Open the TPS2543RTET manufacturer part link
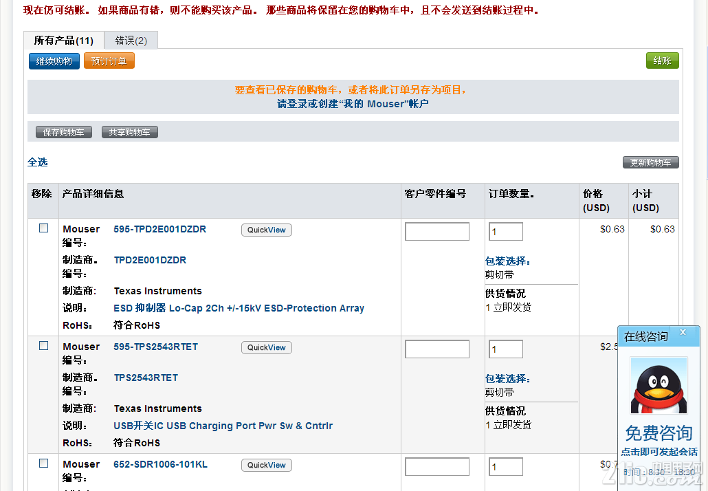 [x=146, y=378]
